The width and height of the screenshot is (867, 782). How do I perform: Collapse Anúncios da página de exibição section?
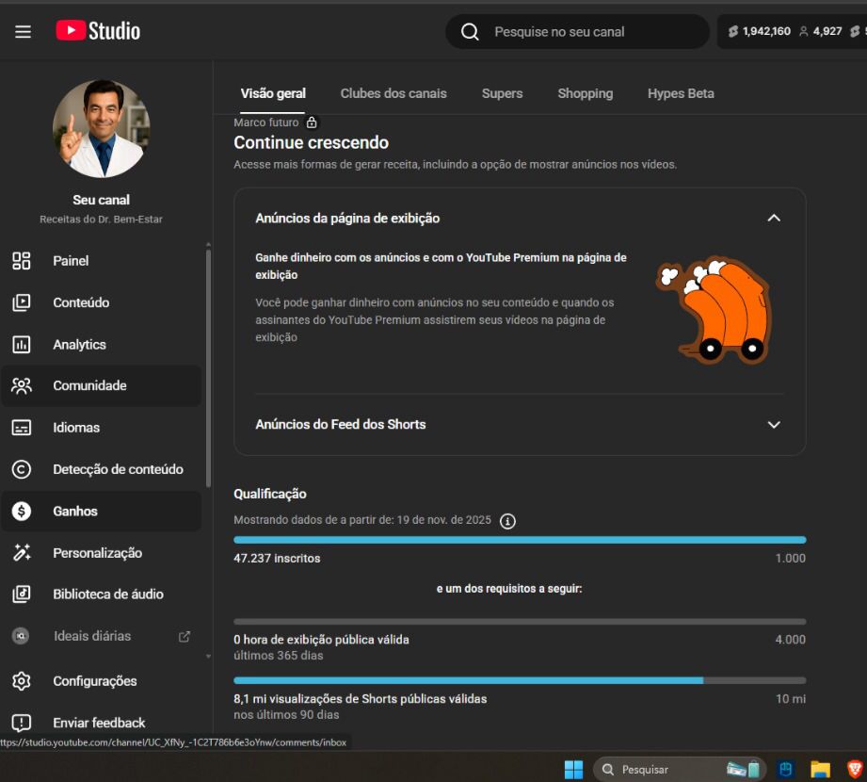point(774,218)
